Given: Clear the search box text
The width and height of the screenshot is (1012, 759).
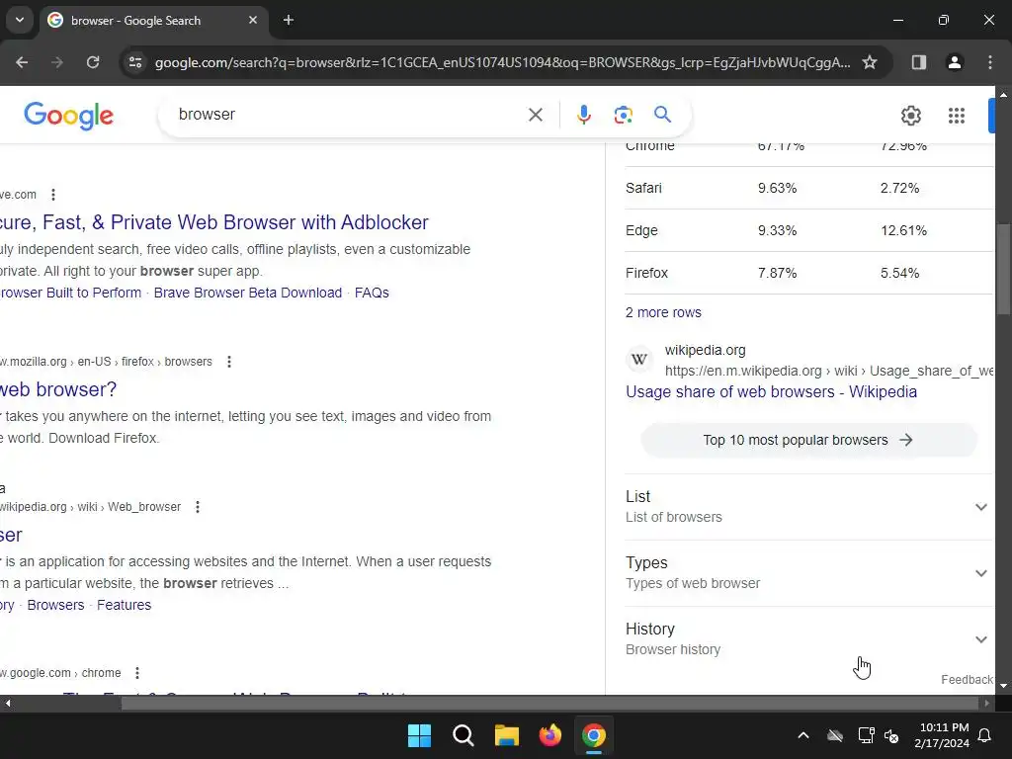Looking at the screenshot, I should tap(535, 115).
